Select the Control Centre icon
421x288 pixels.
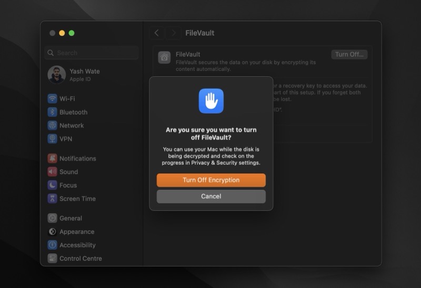[x=52, y=259]
